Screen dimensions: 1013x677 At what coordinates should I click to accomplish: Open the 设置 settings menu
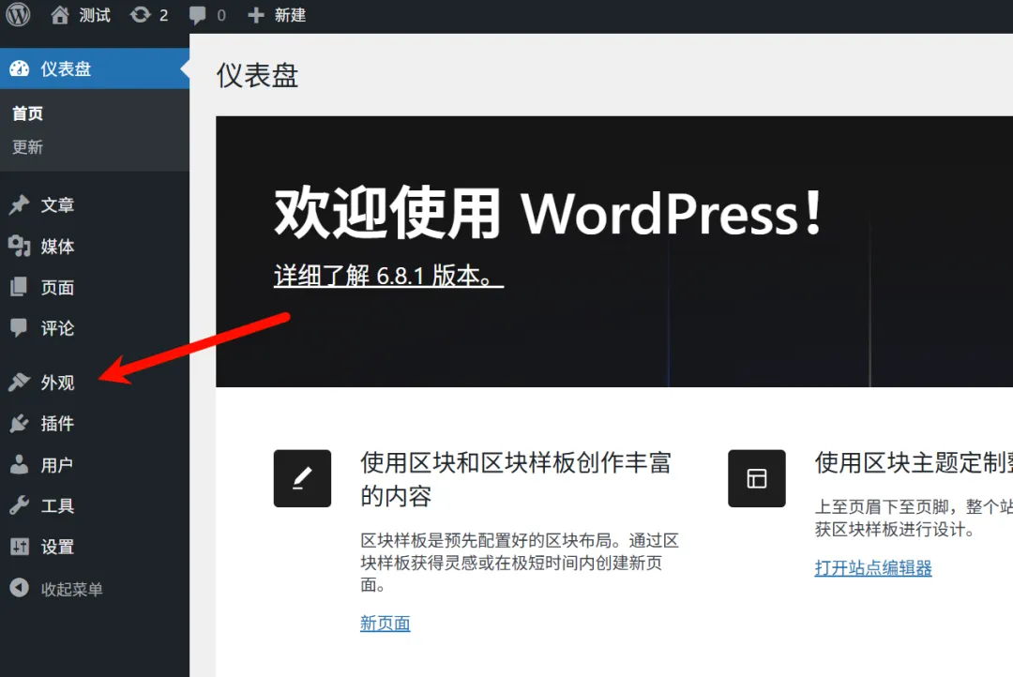click(95, 548)
